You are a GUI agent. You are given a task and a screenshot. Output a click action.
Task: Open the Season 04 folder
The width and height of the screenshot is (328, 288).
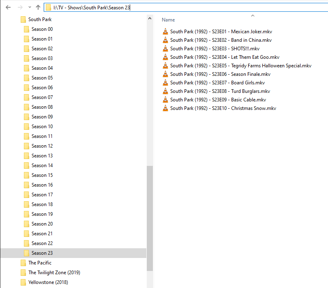coord(42,68)
